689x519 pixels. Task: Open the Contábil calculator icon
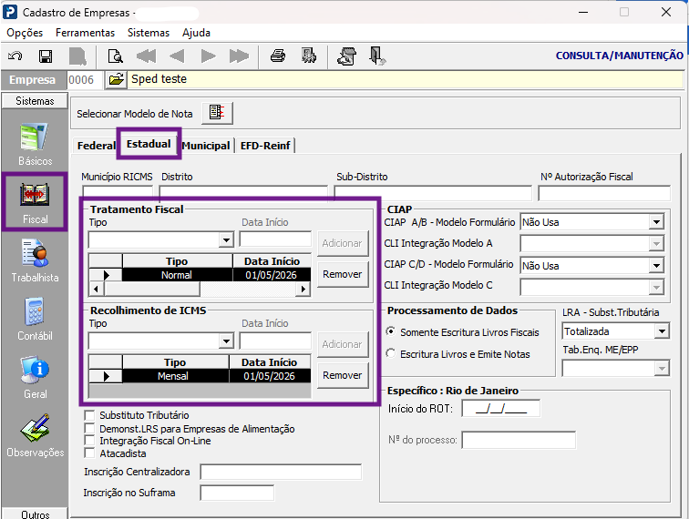point(35,319)
